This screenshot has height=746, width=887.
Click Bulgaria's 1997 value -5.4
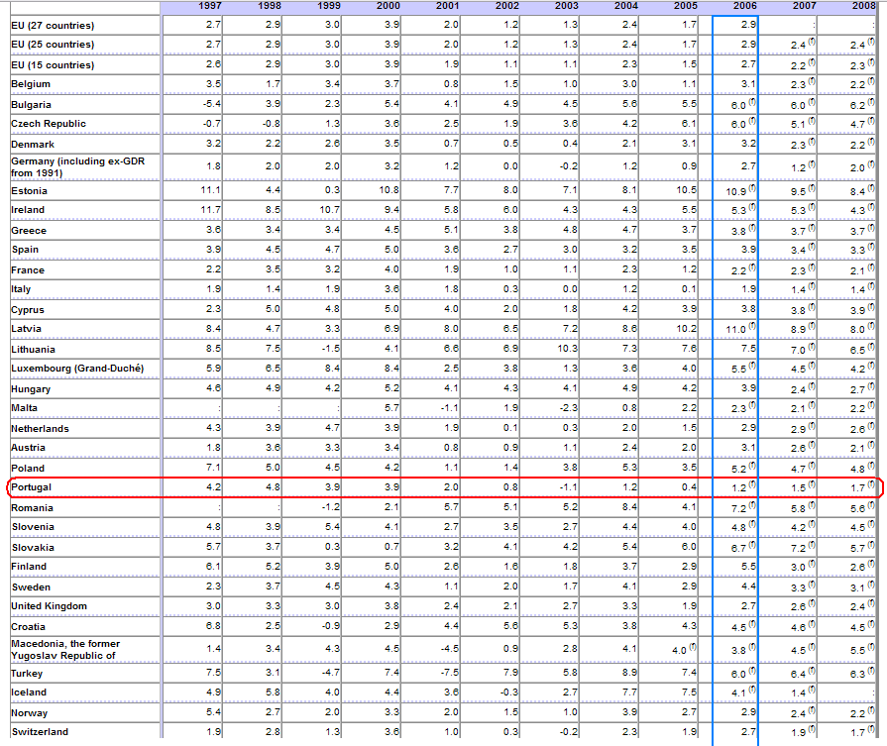(211, 103)
